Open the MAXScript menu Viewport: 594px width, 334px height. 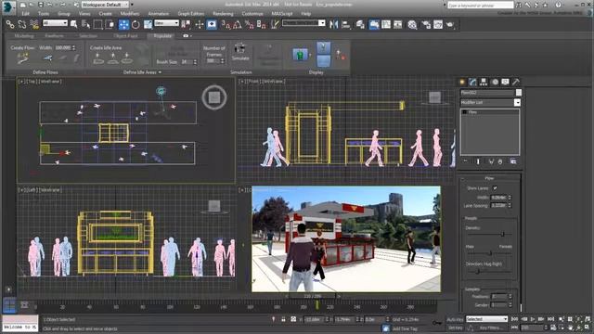coord(282,14)
